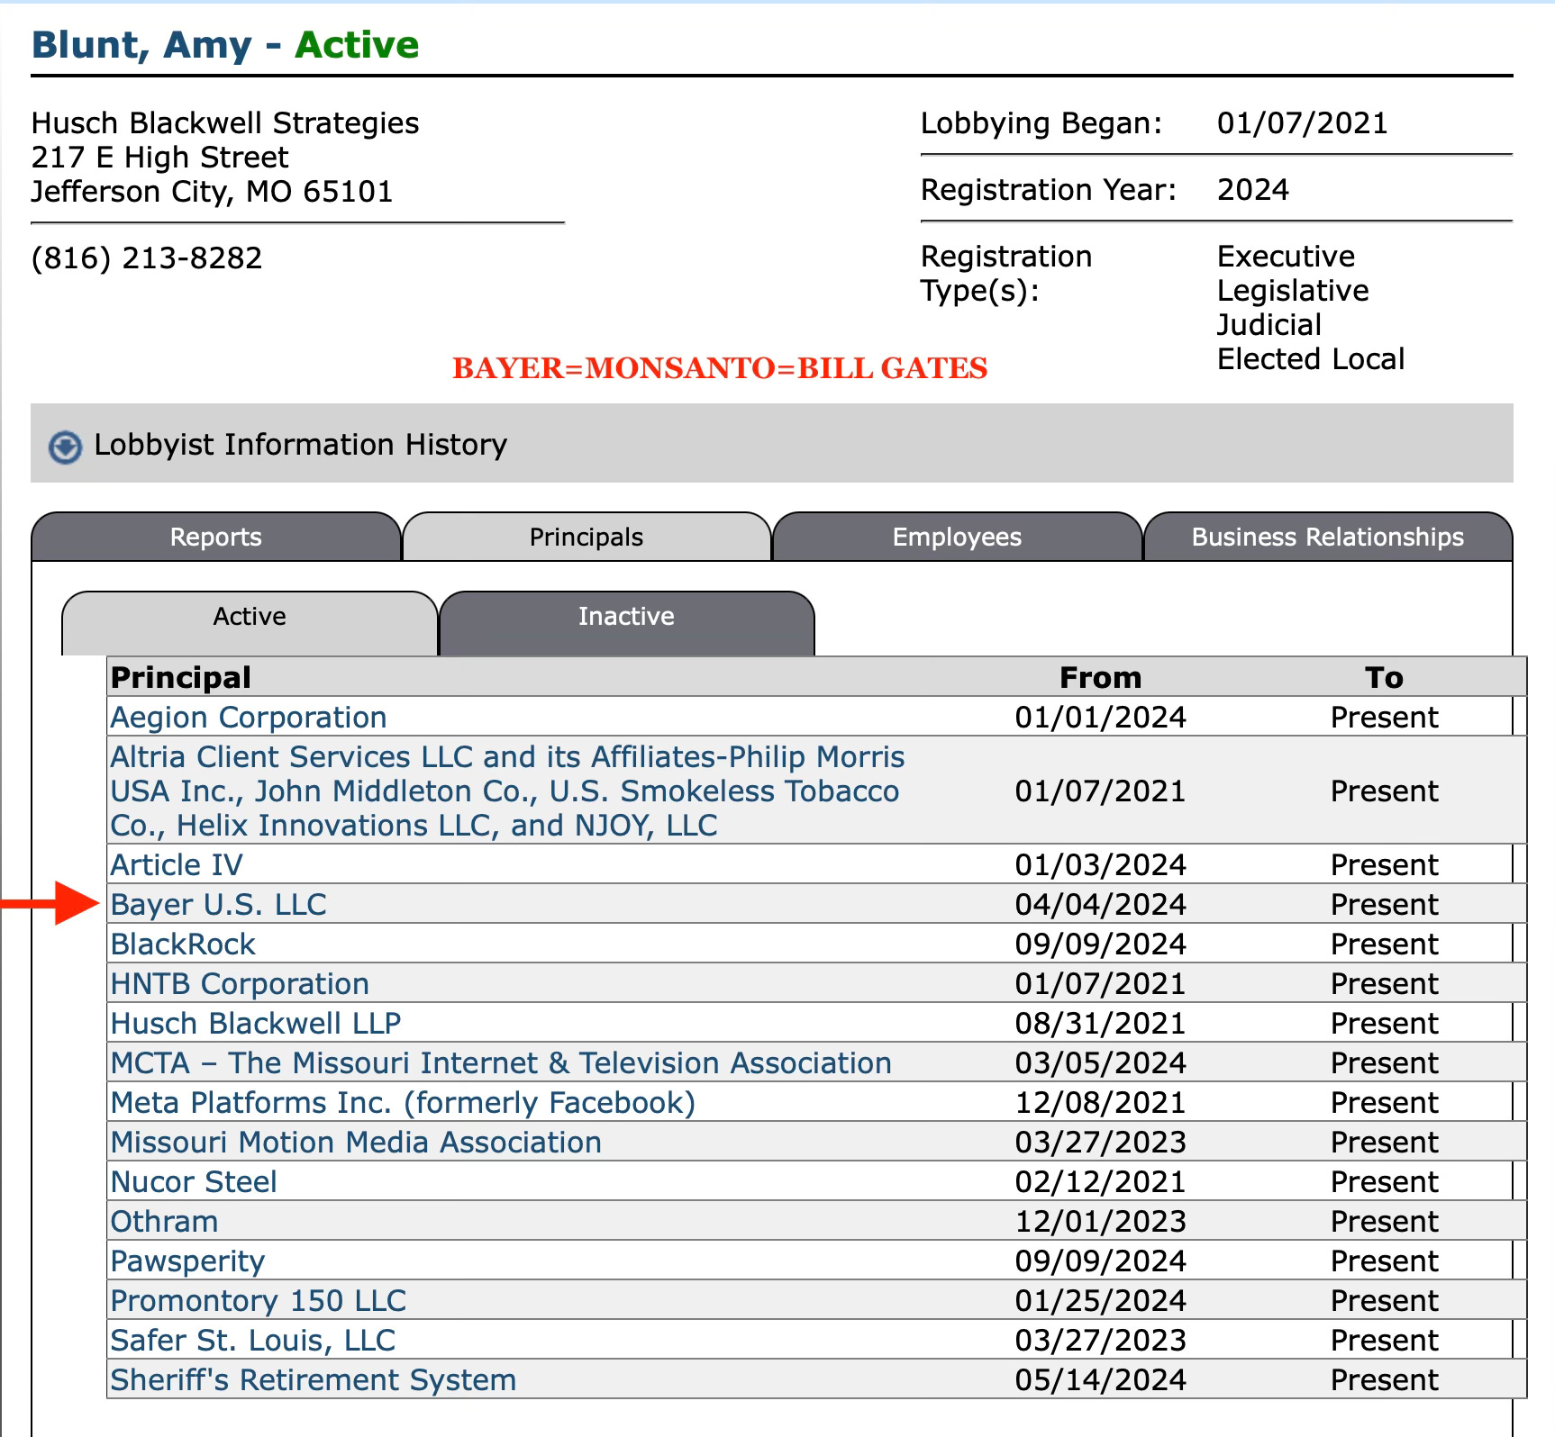The height and width of the screenshot is (1437, 1555).
Task: Click the 12/08/2021 date for Meta Platforms
Action: [1101, 1103]
